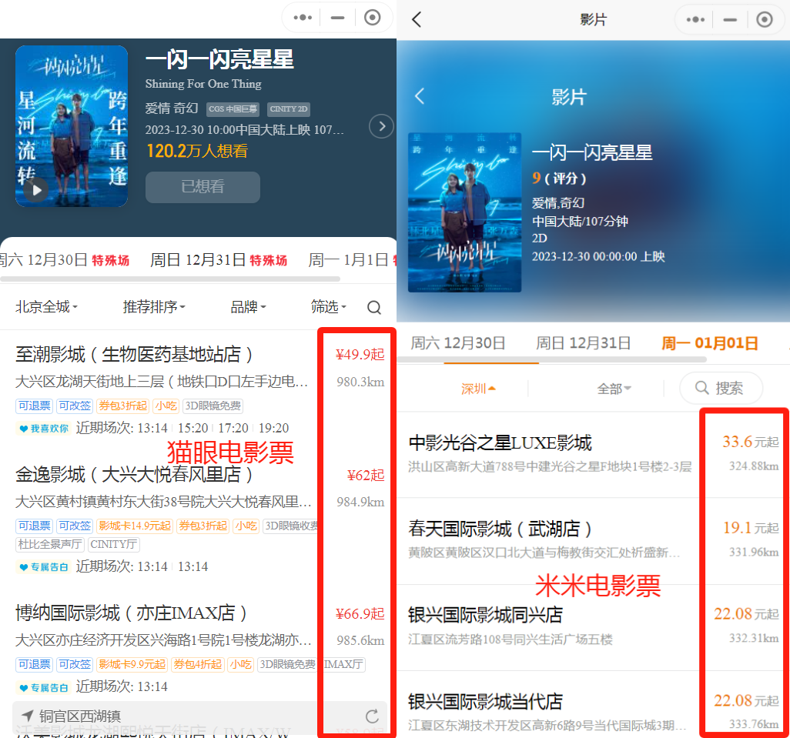Image resolution: width=790 pixels, height=738 pixels.
Task: Collapse the 深圳 city selector
Action: coord(478,389)
